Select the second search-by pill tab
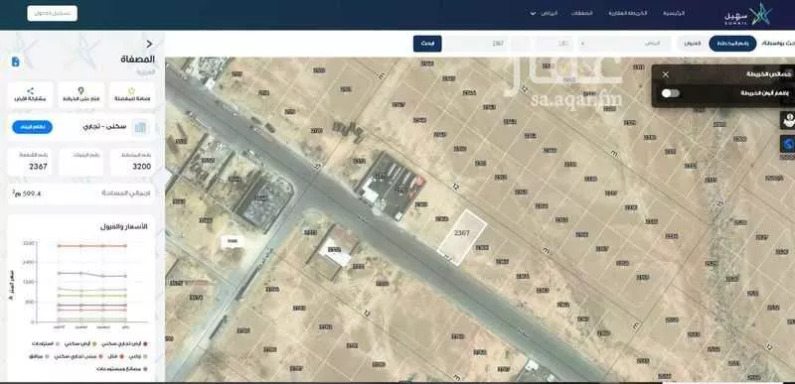Image resolution: width=795 pixels, height=384 pixels. coord(693,44)
